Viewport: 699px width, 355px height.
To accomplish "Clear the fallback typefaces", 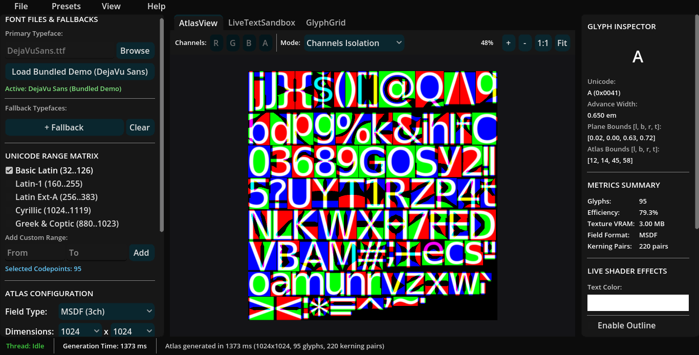I will coord(140,127).
